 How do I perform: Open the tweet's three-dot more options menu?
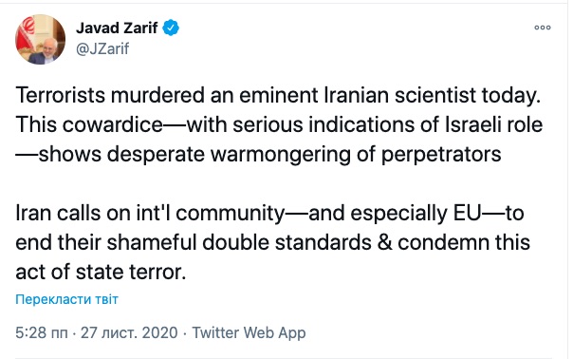tap(543, 28)
